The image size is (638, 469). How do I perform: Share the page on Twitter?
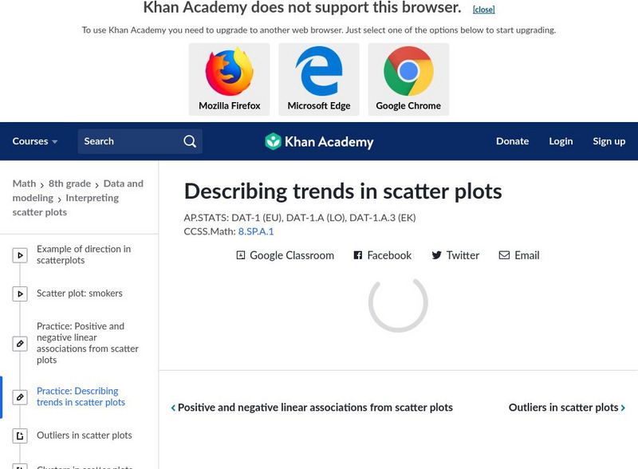point(455,255)
